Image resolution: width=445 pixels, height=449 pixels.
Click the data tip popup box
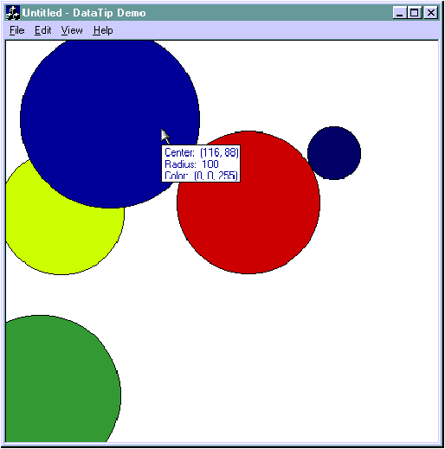[201, 164]
